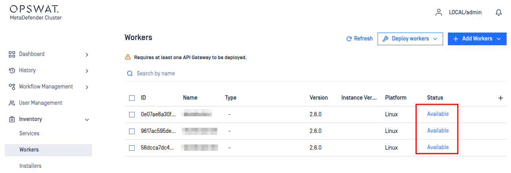Go to the Installers page
This screenshot has width=511, height=173.
point(30,166)
